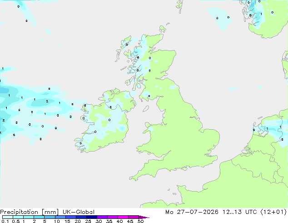The image size is (288, 223).
Task: Select purple swatch between 30 and 35
Action: click(x=102, y=217)
